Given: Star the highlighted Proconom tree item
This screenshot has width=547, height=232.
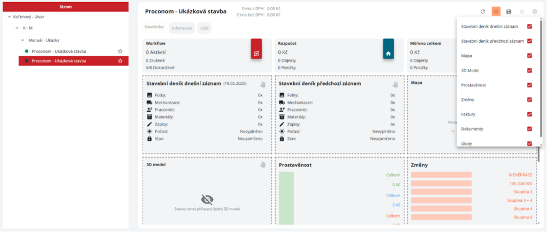Looking at the screenshot, I should [x=120, y=61].
